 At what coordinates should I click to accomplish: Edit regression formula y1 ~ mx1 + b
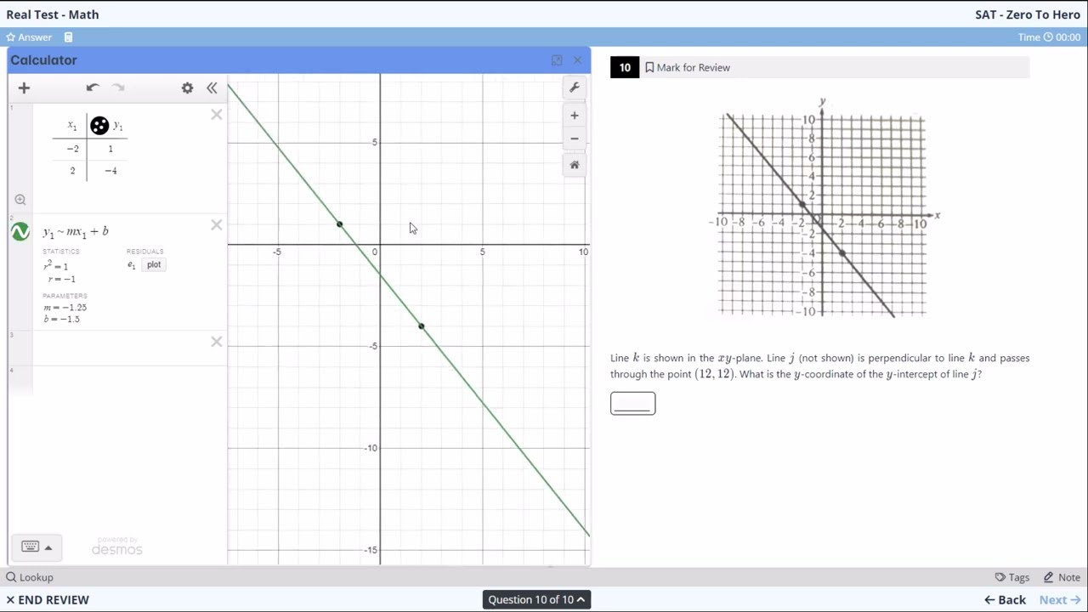pyautogui.click(x=76, y=231)
